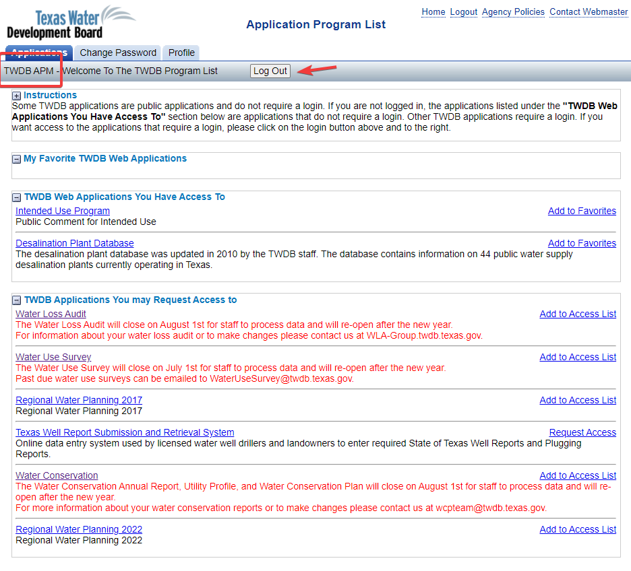Open the Profile tab
The image size is (631, 571).
(181, 53)
